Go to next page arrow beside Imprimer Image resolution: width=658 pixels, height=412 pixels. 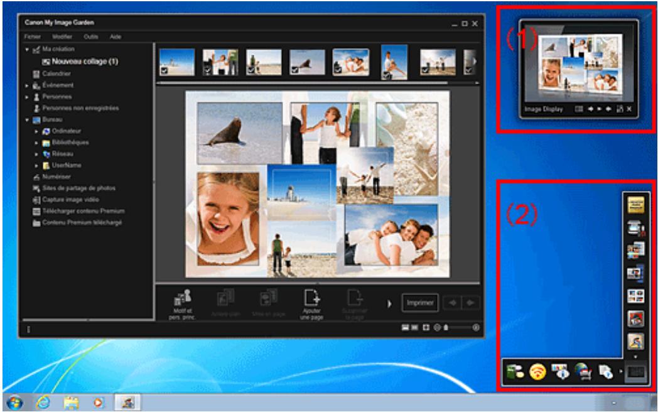click(x=470, y=303)
